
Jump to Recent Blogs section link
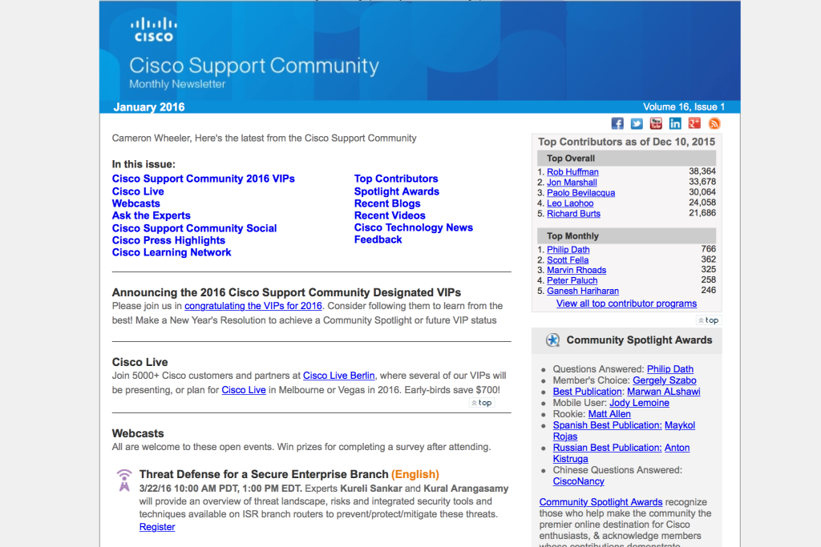tap(387, 203)
